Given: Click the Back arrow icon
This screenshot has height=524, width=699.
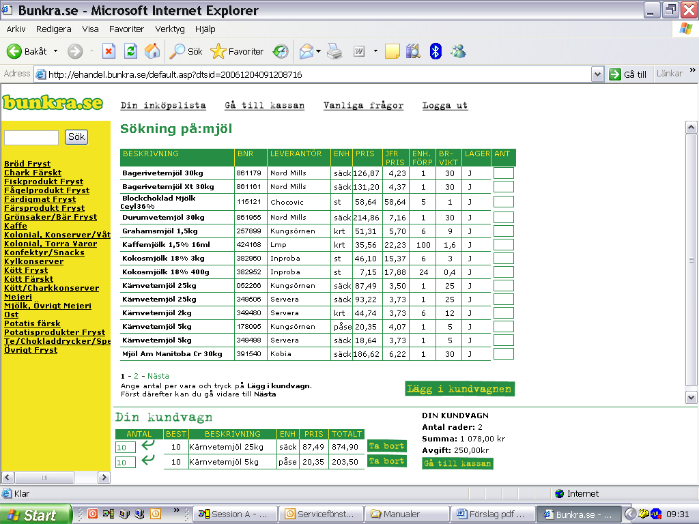Looking at the screenshot, I should (x=14, y=51).
